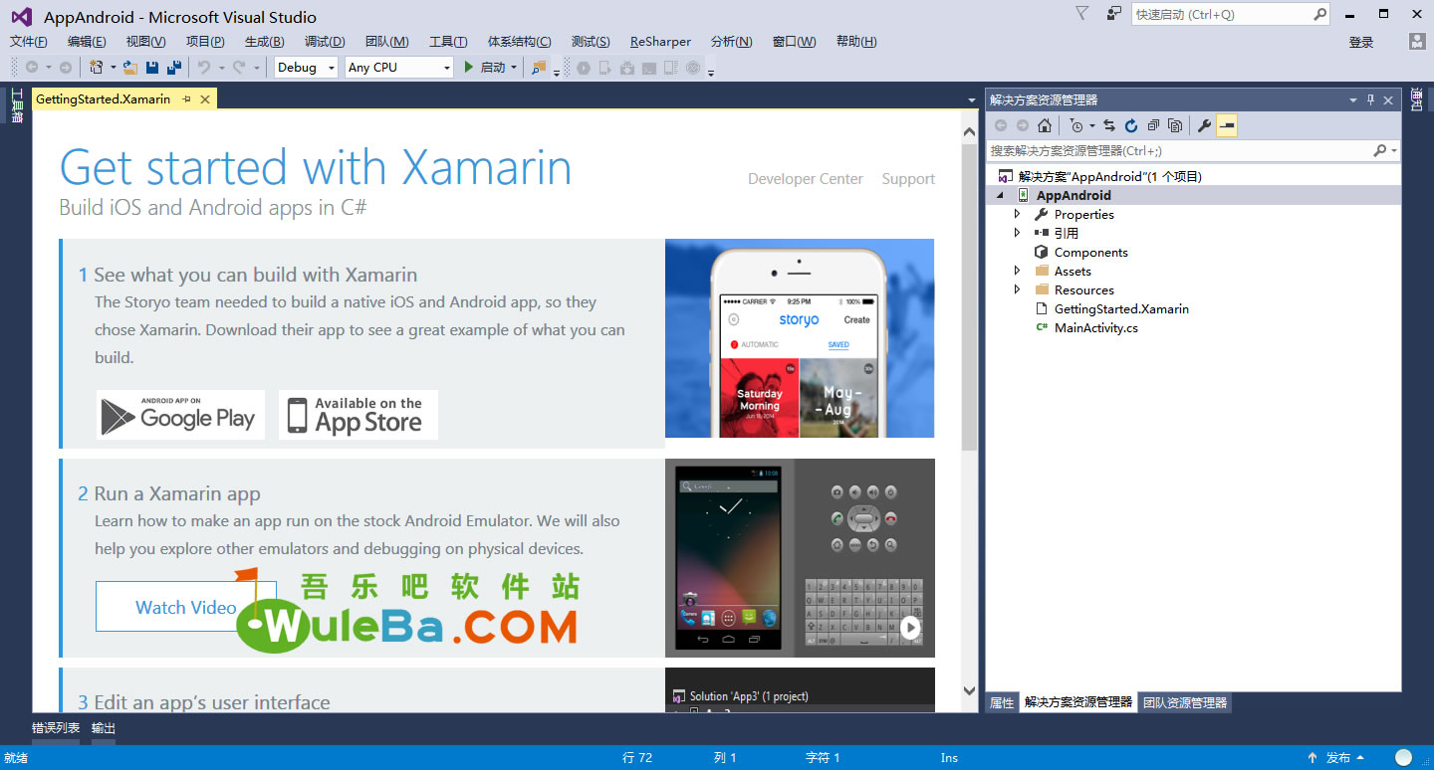This screenshot has height=770, width=1434.
Task: Open the Any CPU platform dropdown
Action: coord(399,68)
